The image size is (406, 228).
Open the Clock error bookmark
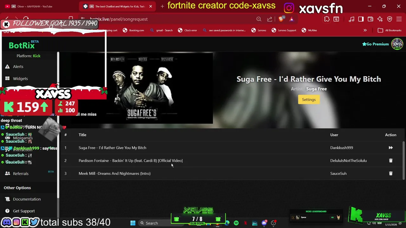pyautogui.click(x=187, y=30)
